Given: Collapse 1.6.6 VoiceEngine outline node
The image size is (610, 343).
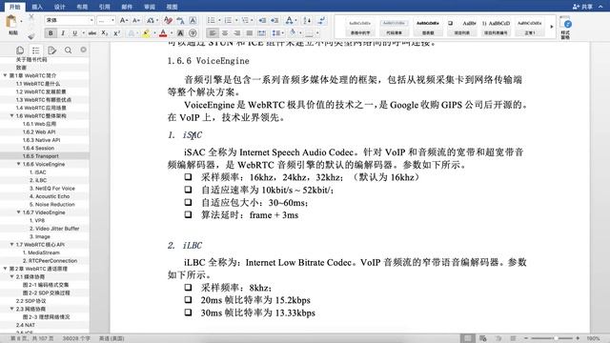Looking at the screenshot, I should pyautogui.click(x=18, y=164).
